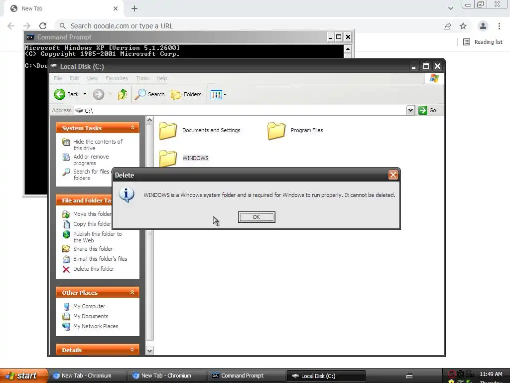Viewport: 510px width, 383px height.
Task: Click the Command Prompt title bar icon
Action: tap(30, 37)
